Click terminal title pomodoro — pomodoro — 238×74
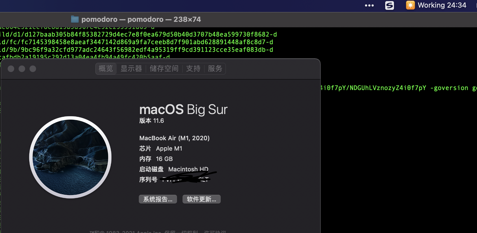This screenshot has width=477, height=233. 141,19
